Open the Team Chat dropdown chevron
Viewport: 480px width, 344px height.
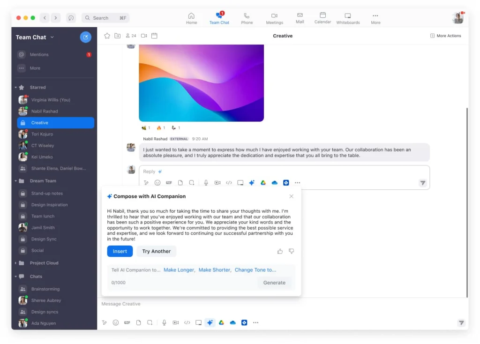52,37
